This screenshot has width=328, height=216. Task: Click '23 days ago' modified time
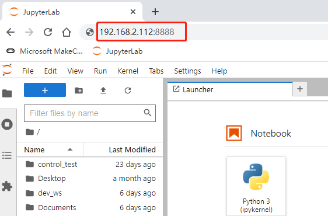135,164
